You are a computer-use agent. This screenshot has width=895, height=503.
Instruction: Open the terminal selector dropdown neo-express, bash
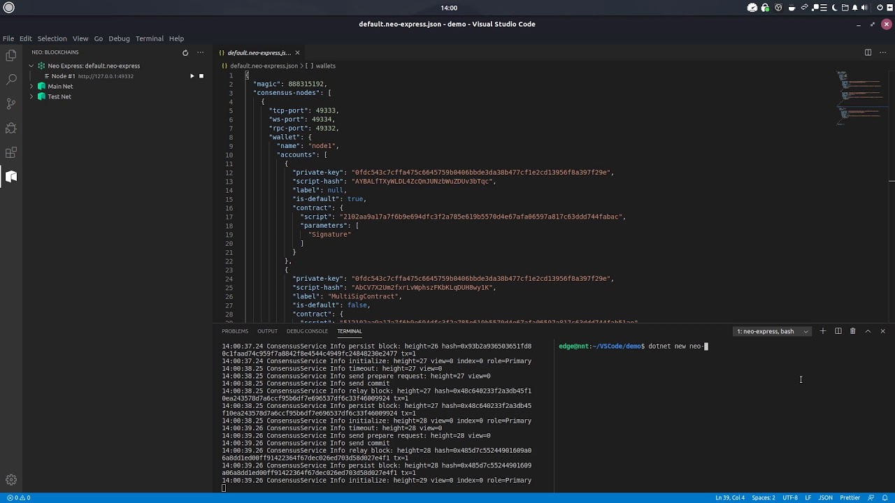[773, 331]
